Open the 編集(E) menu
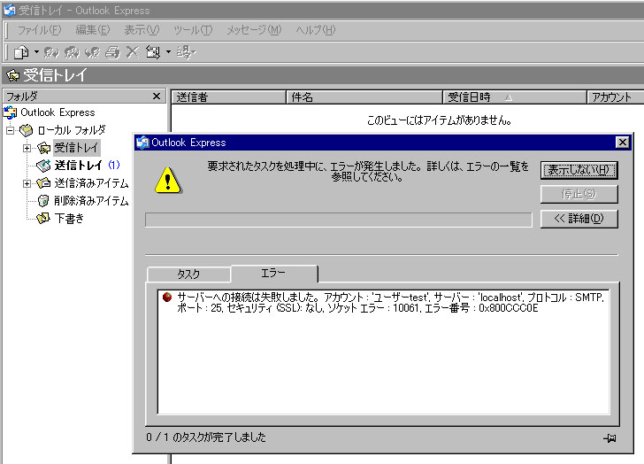 click(x=93, y=29)
